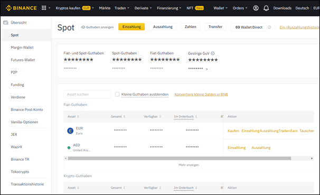Open Binance Pool-Konto in sidebar
The height and width of the screenshot is (195, 320).
point(27,109)
